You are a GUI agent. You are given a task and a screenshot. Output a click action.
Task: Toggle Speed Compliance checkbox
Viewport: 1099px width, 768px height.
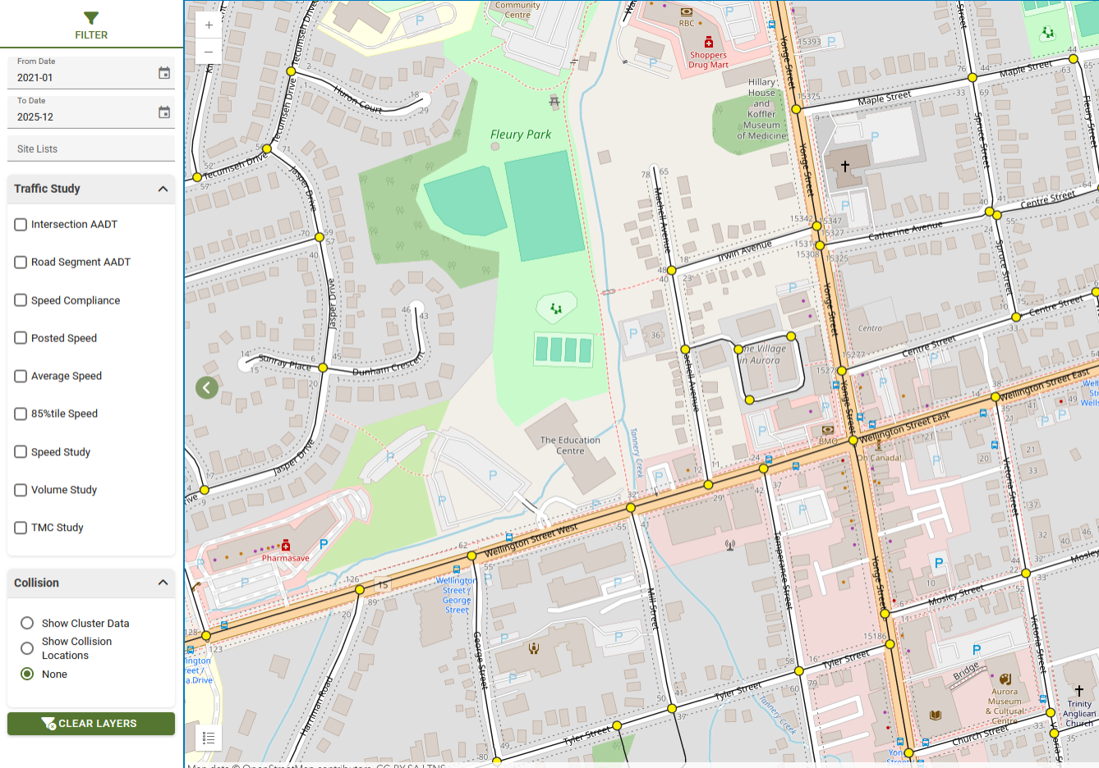21,300
